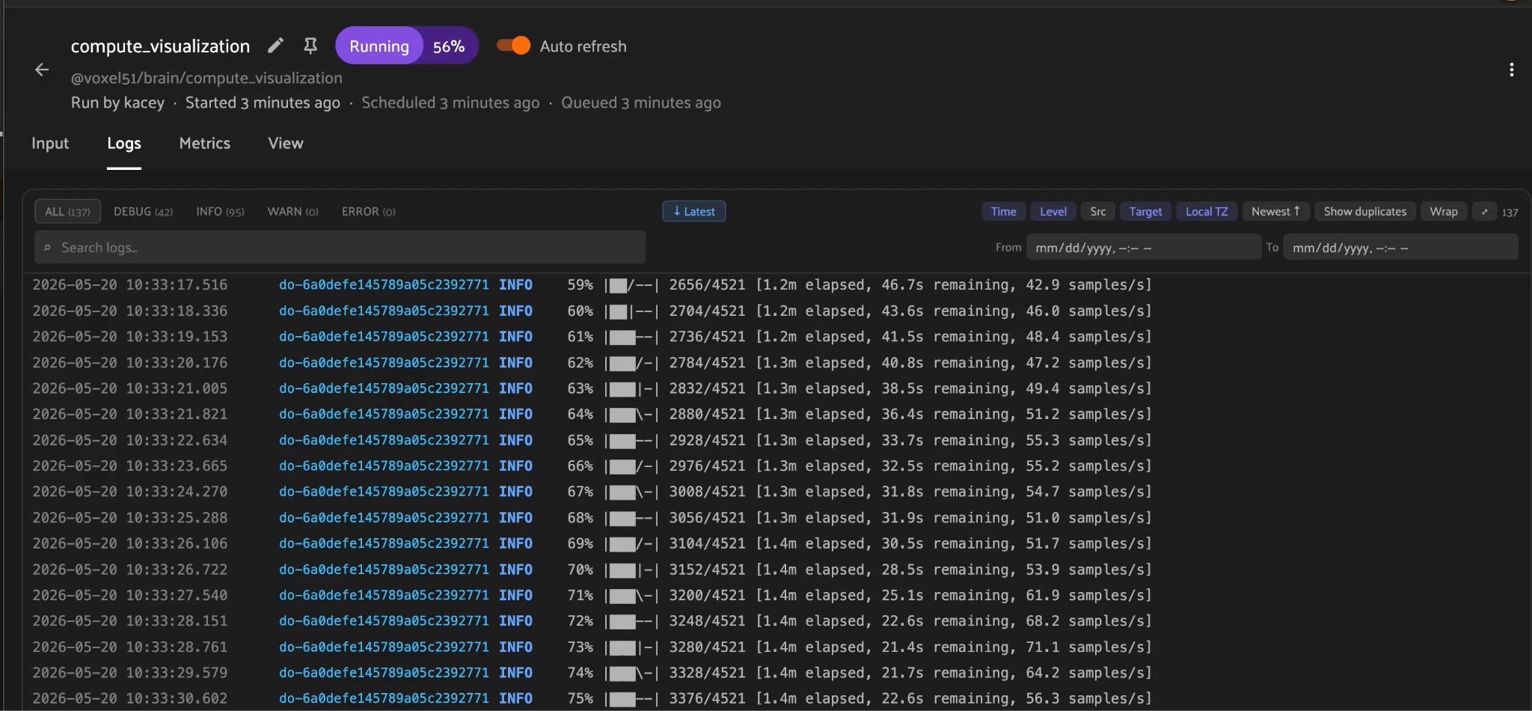Image resolution: width=1532 pixels, height=711 pixels.
Task: Filter logs by INFO (95)
Action: 220,212
